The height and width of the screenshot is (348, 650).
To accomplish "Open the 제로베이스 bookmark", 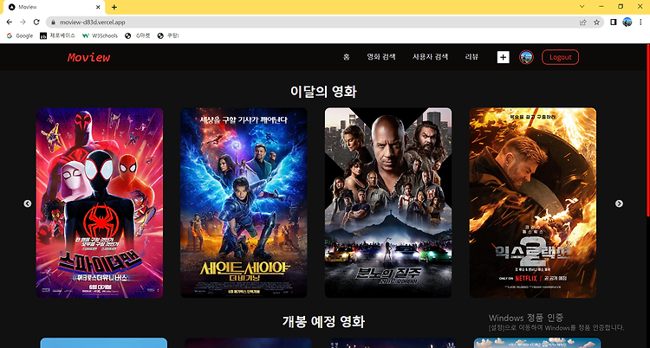I will pyautogui.click(x=57, y=36).
